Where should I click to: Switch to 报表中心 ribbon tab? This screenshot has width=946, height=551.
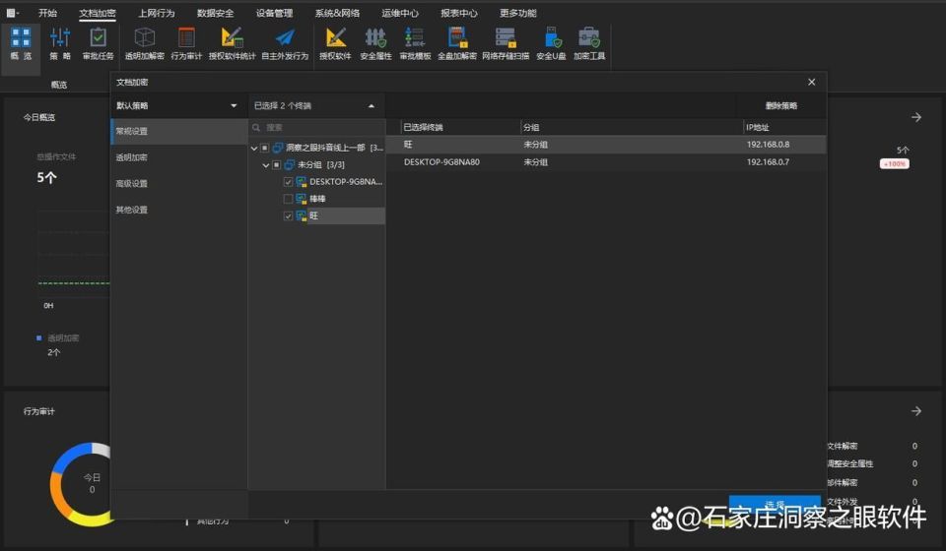click(x=459, y=13)
